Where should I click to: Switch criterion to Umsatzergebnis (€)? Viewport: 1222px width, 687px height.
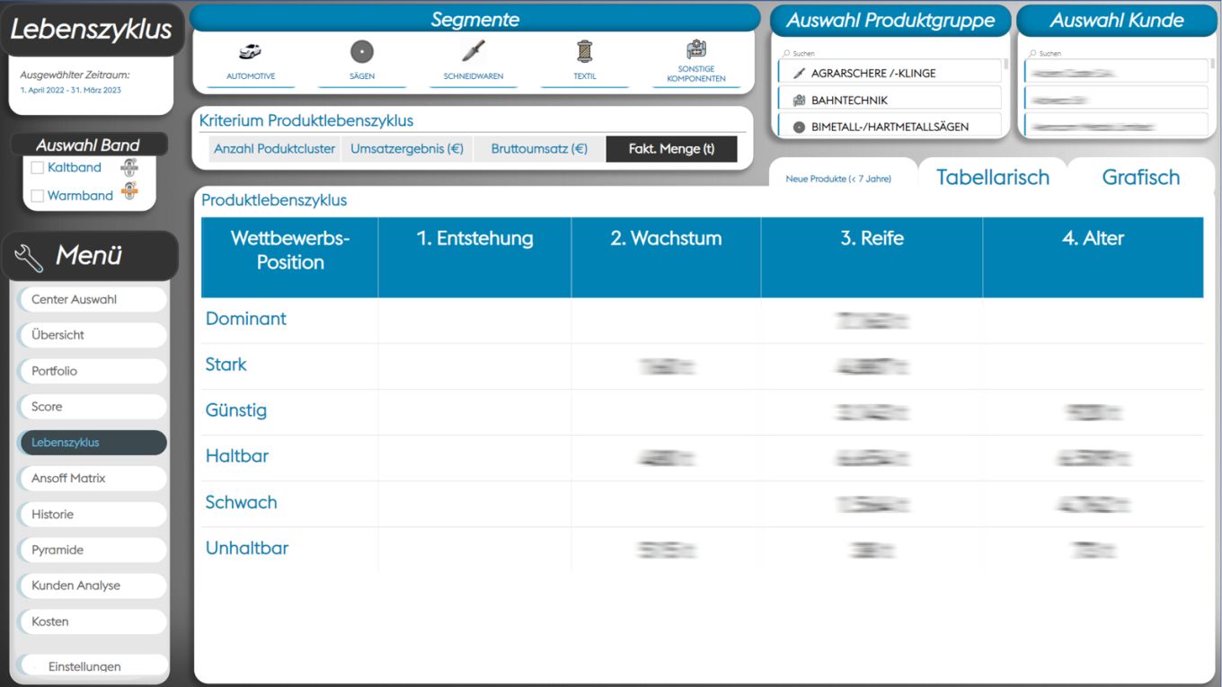[407, 149]
